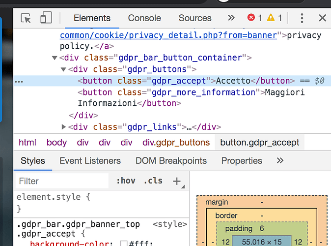Click the white background-color swatch

click(124, 244)
